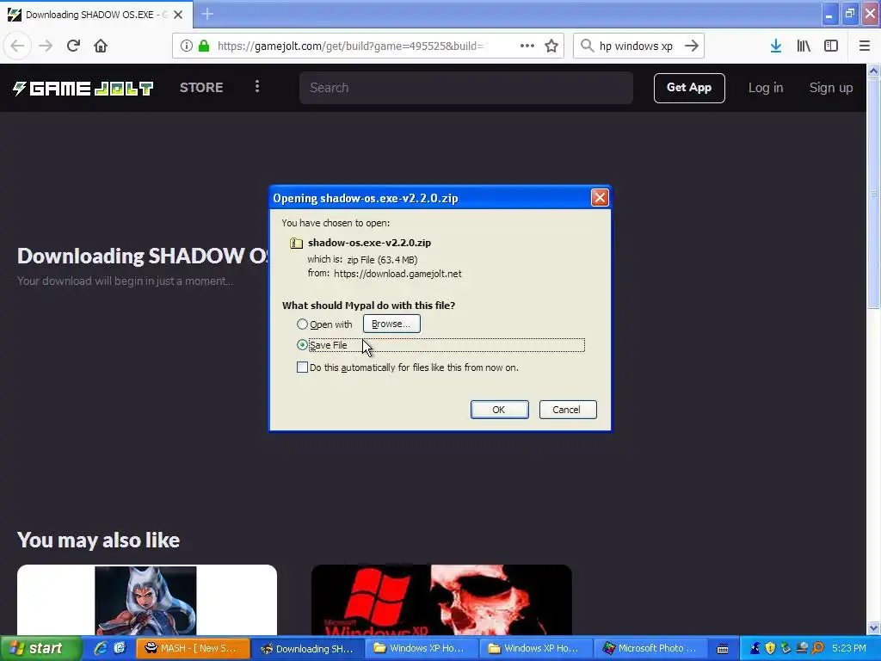The width and height of the screenshot is (881, 661).
Task: Go back using browser back arrow
Action: click(x=17, y=46)
